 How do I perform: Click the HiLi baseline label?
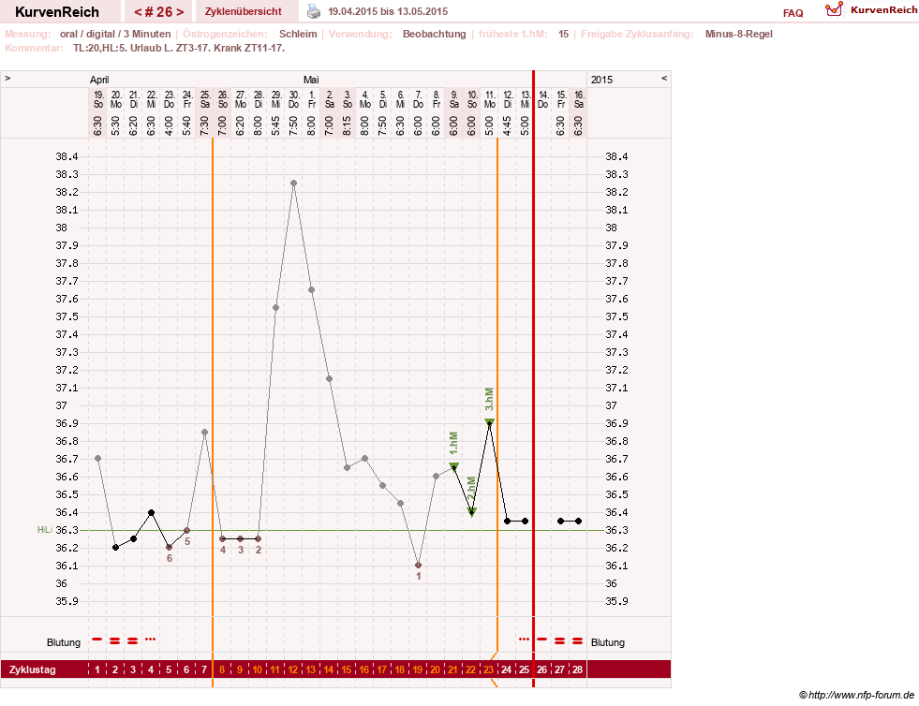(45, 530)
